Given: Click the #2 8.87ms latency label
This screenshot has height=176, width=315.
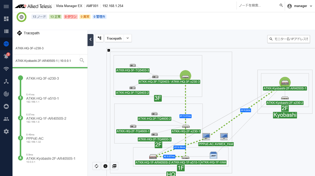Looking at the screenshot, I should point(169,156).
